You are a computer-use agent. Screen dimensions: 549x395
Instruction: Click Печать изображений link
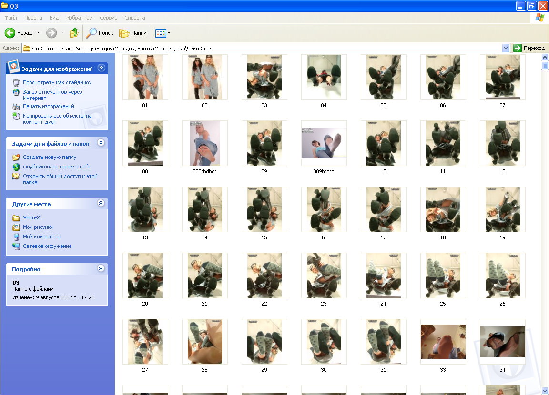(48, 106)
